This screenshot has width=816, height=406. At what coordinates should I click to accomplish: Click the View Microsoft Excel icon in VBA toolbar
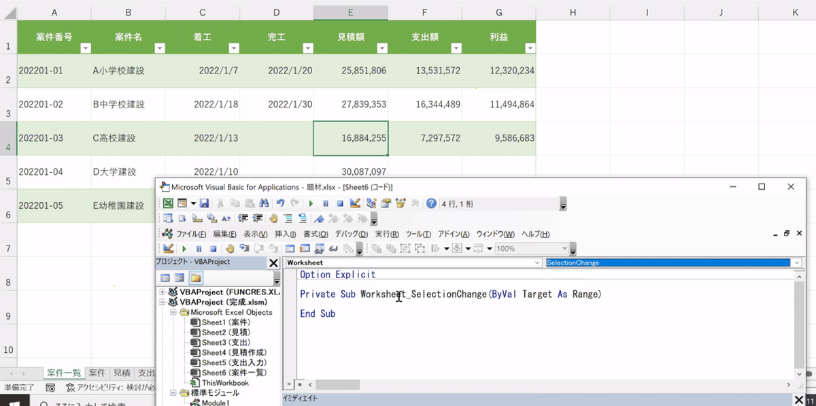168,203
